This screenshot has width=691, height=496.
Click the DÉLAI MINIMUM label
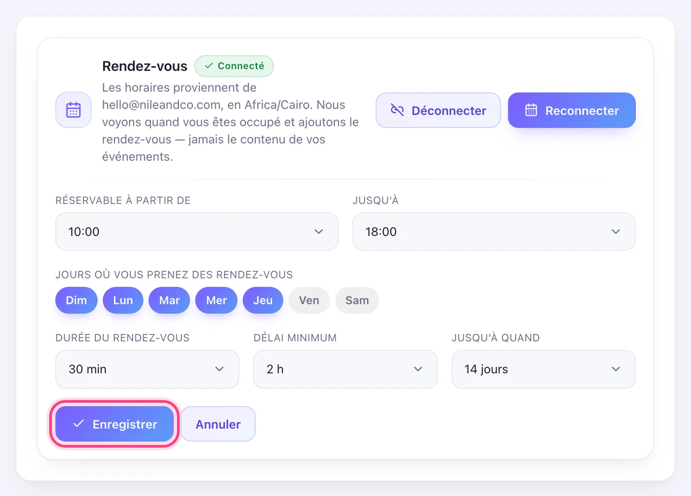pyautogui.click(x=295, y=338)
